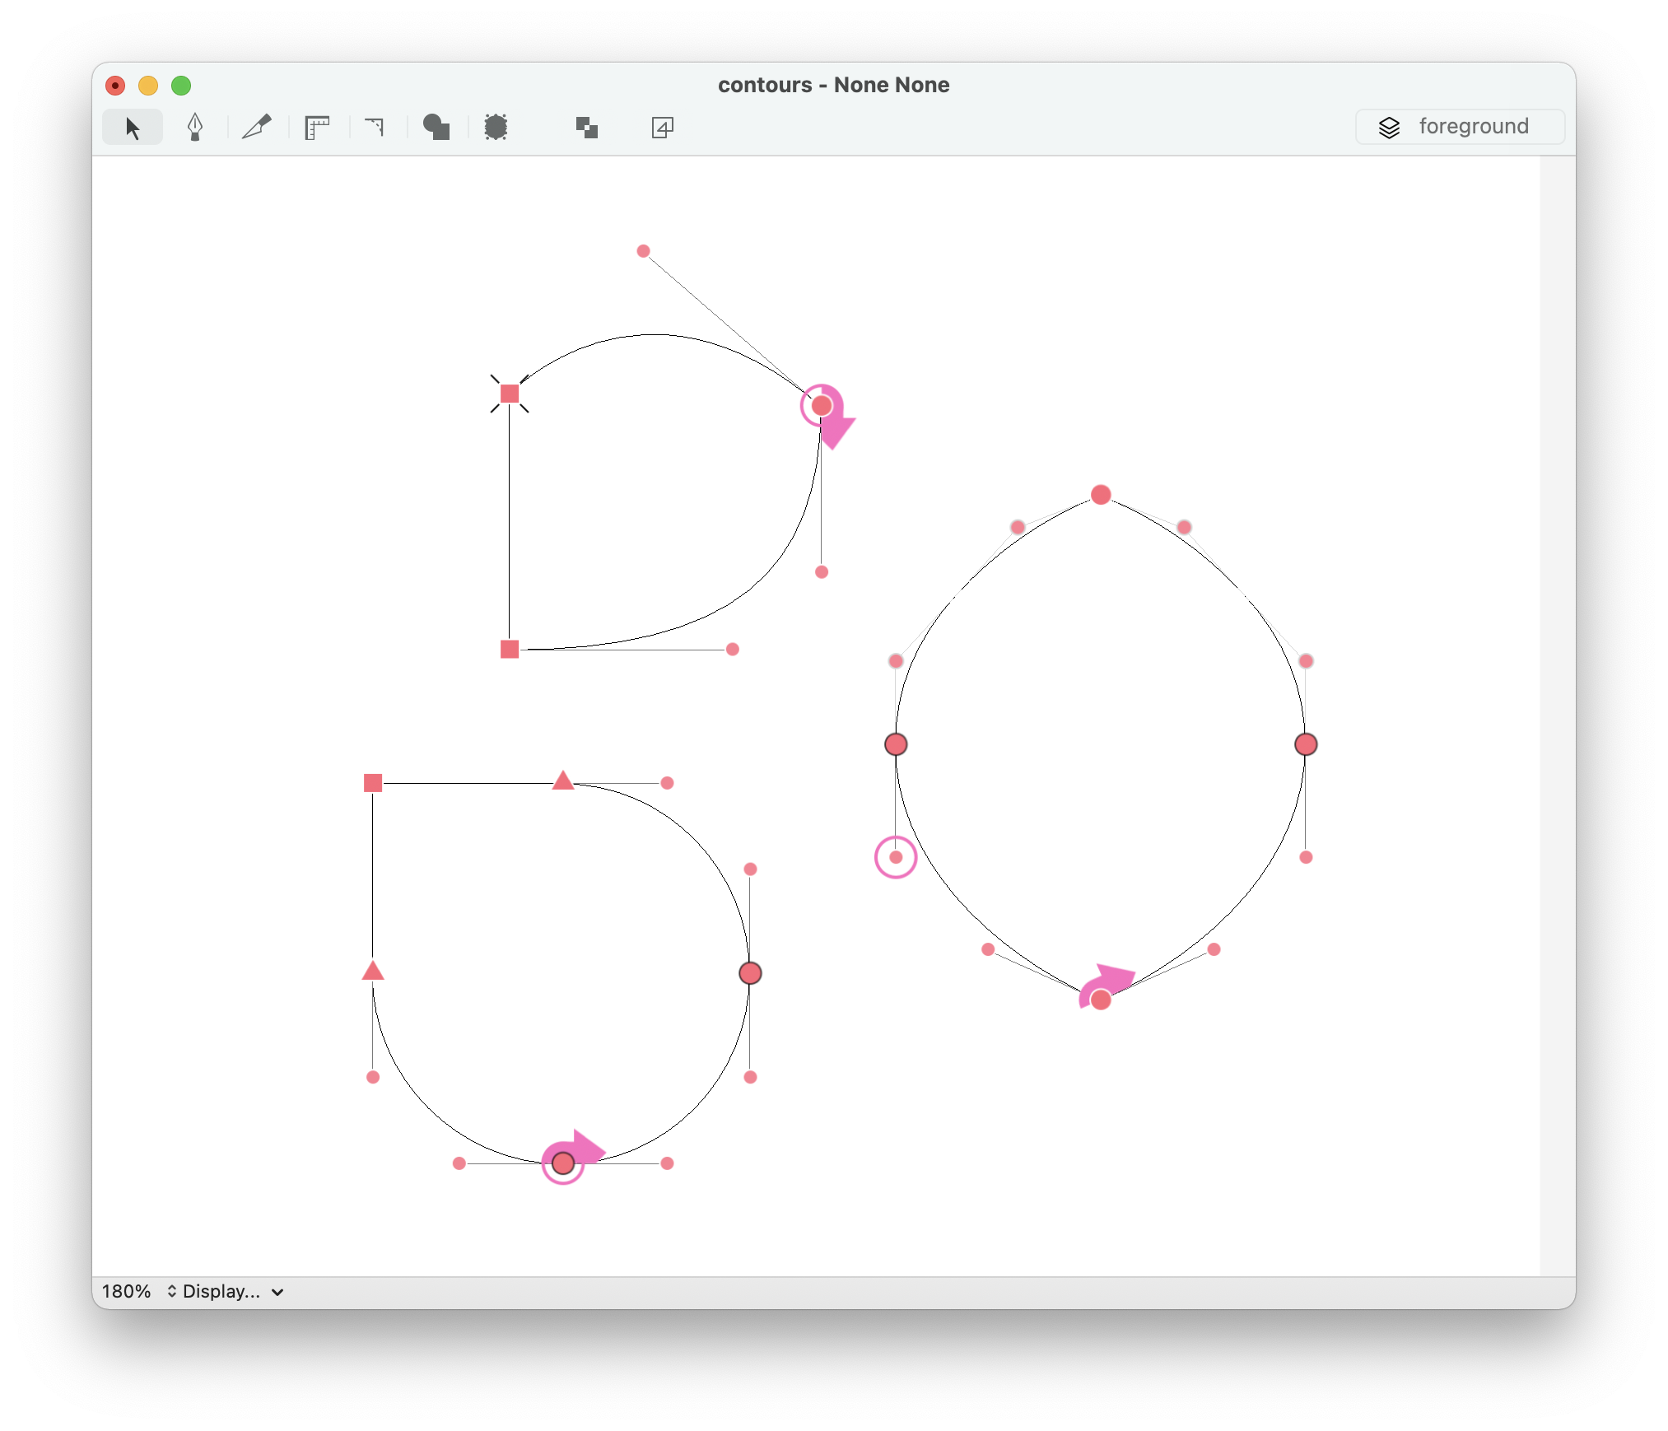Click the bottom circled point of lower-left contour
This screenshot has width=1668, height=1431.
pyautogui.click(x=563, y=1163)
